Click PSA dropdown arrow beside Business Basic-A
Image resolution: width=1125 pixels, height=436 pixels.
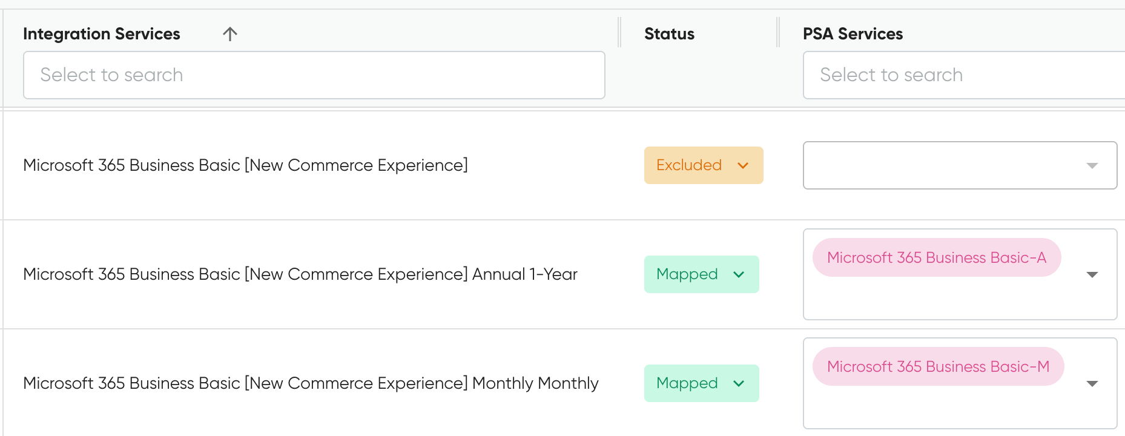tap(1092, 275)
